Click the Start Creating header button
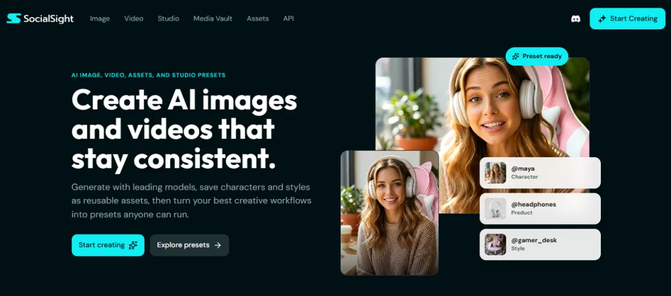The width and height of the screenshot is (671, 296). (627, 19)
